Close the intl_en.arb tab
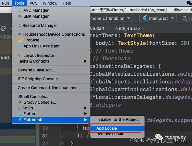The height and width of the screenshot is (146, 192). [144, 28]
